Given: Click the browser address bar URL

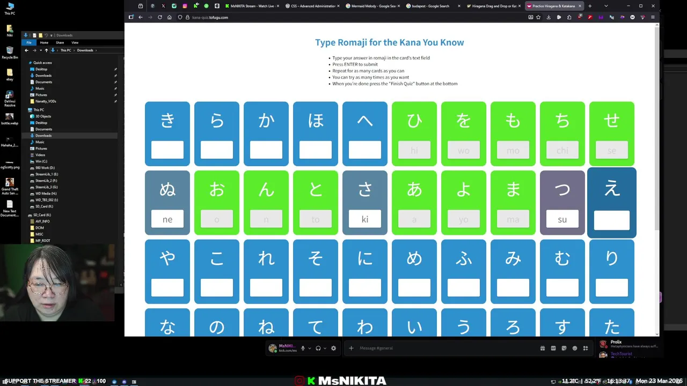Looking at the screenshot, I should click(x=210, y=17).
